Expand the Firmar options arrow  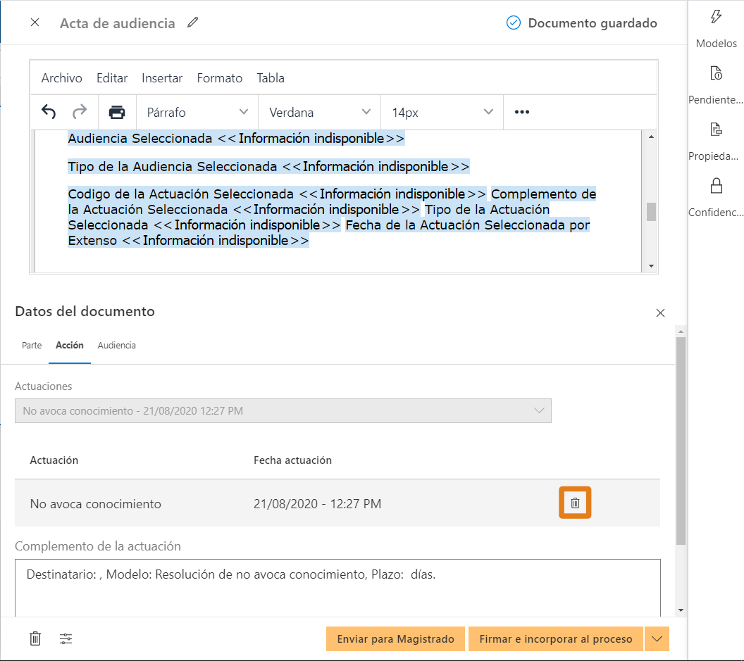tap(657, 638)
